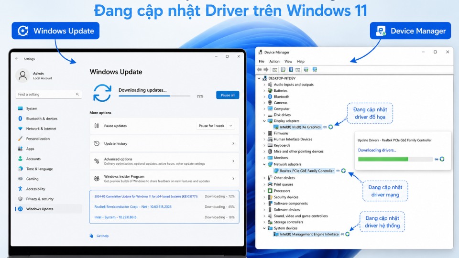Select the Cameras device category
The width and height of the screenshot is (459, 258).
click(x=281, y=103)
